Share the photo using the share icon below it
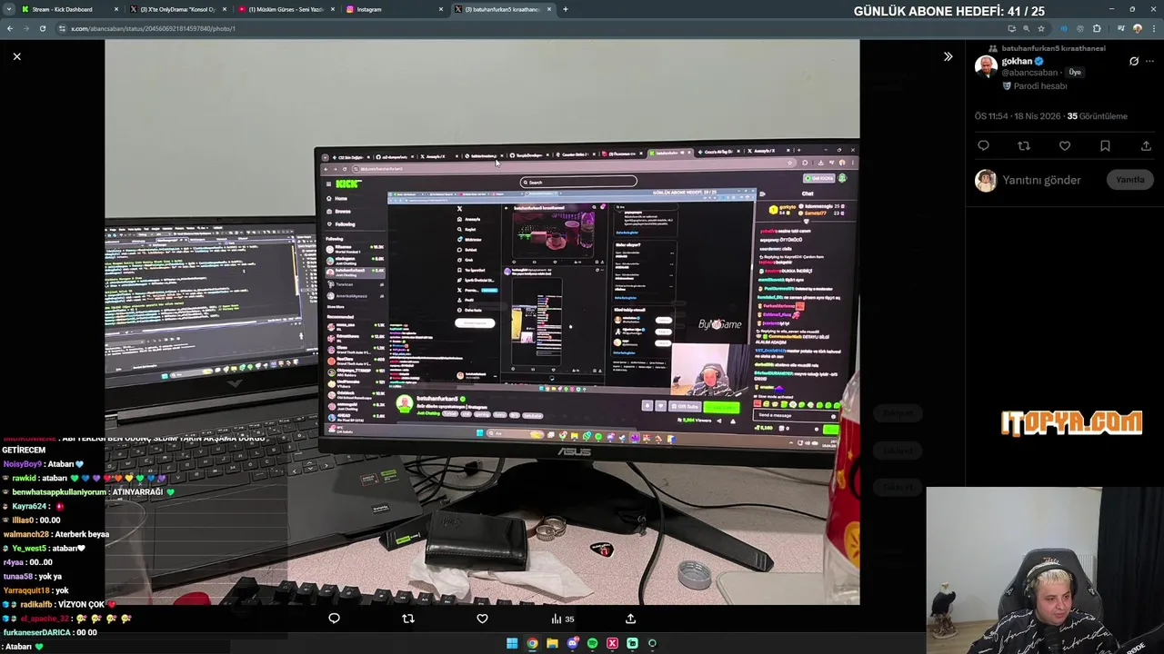Viewport: 1164px width, 654px height. (x=630, y=619)
